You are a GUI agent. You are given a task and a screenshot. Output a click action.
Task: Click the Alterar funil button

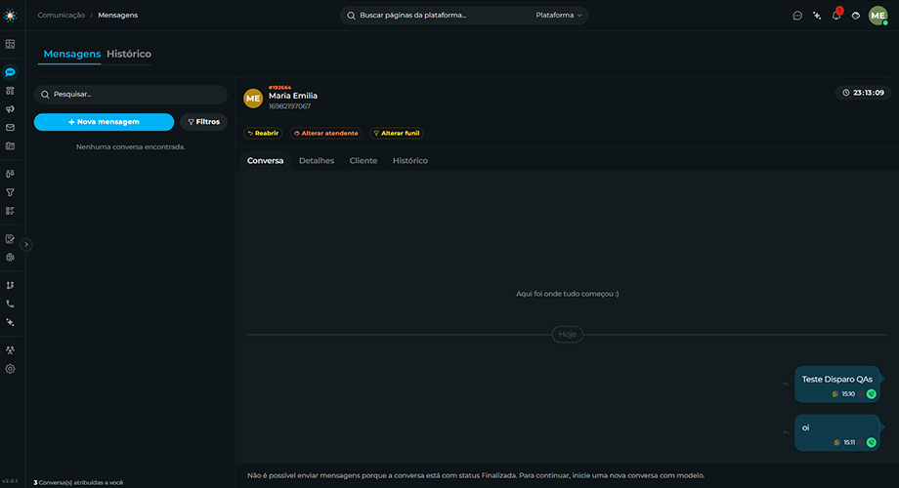pos(396,133)
